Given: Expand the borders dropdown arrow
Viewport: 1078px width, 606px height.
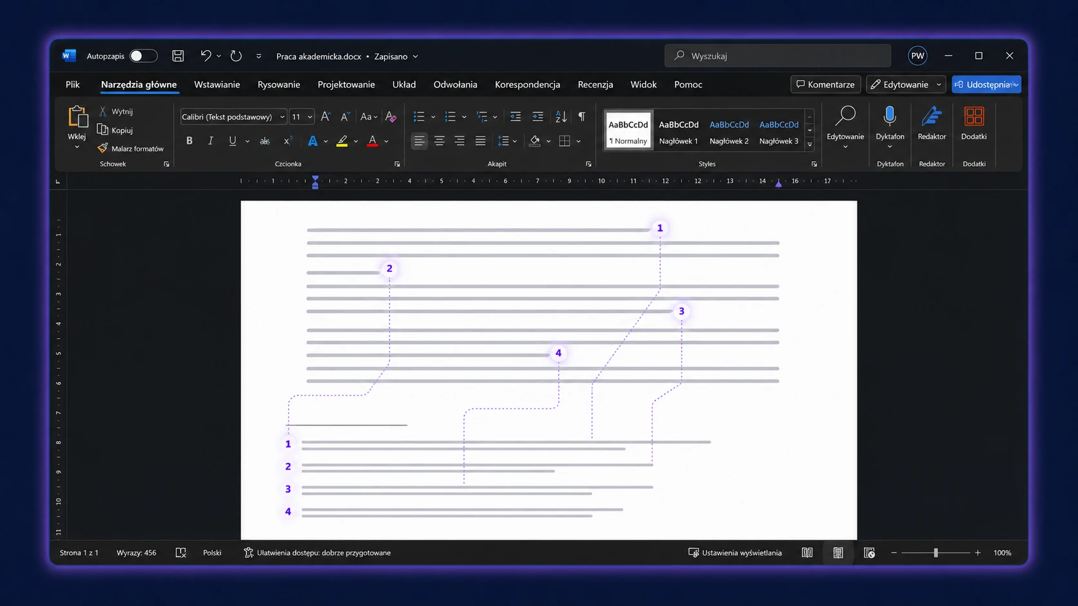Looking at the screenshot, I should pyautogui.click(x=579, y=142).
